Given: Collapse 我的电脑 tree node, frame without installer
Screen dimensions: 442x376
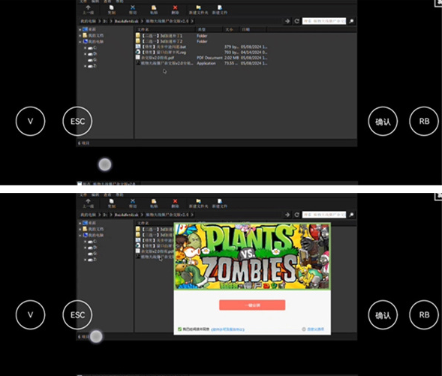Looking at the screenshot, I should coord(80,42).
